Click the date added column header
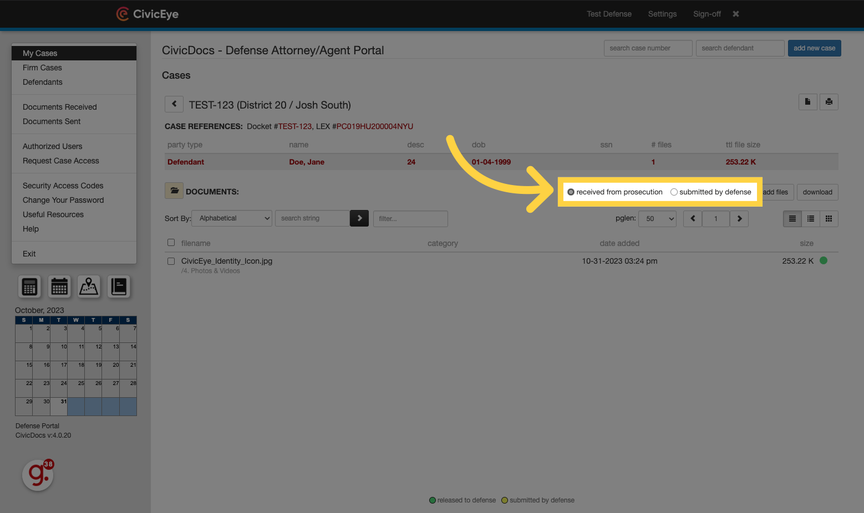 point(619,243)
